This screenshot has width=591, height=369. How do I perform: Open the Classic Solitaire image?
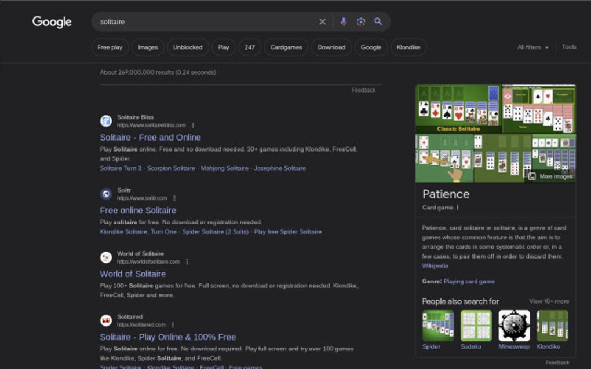click(458, 109)
